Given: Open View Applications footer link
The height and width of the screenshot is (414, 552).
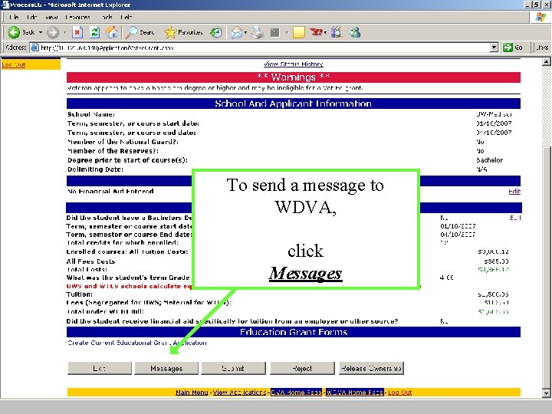Looking at the screenshot, I should (x=239, y=393).
